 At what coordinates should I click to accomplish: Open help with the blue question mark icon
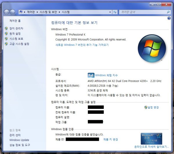(x=169, y=18)
